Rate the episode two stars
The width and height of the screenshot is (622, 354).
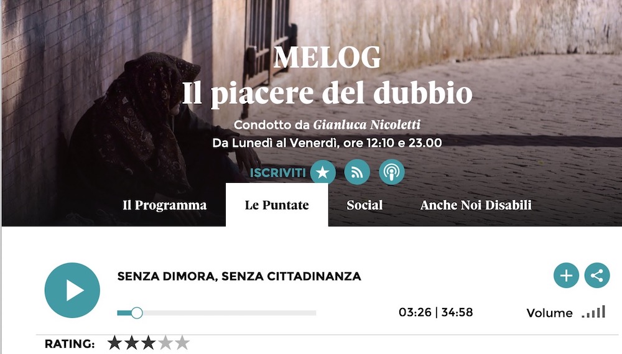tap(131, 343)
